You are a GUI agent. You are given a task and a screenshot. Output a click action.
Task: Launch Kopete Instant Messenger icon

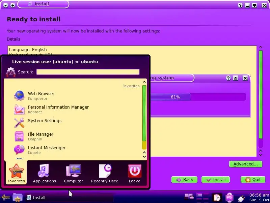pyautogui.click(x=19, y=150)
